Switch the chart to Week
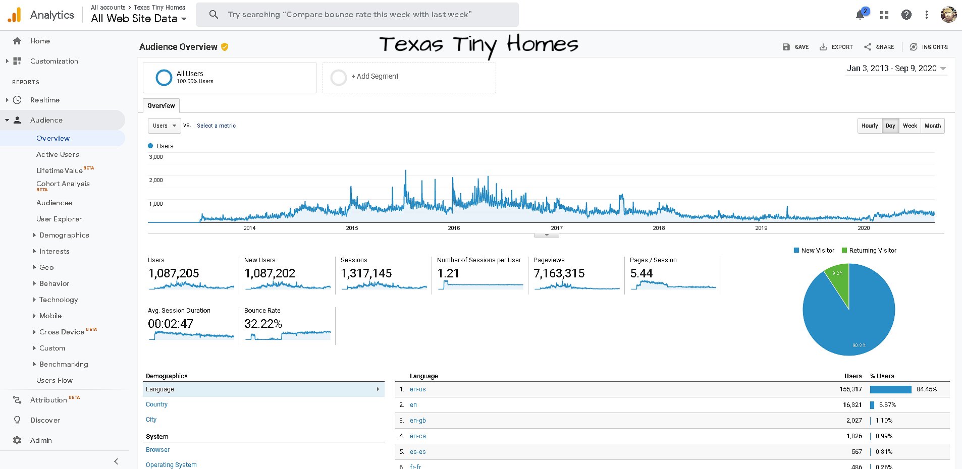The image size is (962, 469). pos(910,126)
